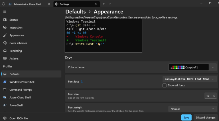Image resolution: width=219 pixels, height=121 pixels.
Task: Switch to the Settings tab
Action: (x=76, y=4)
